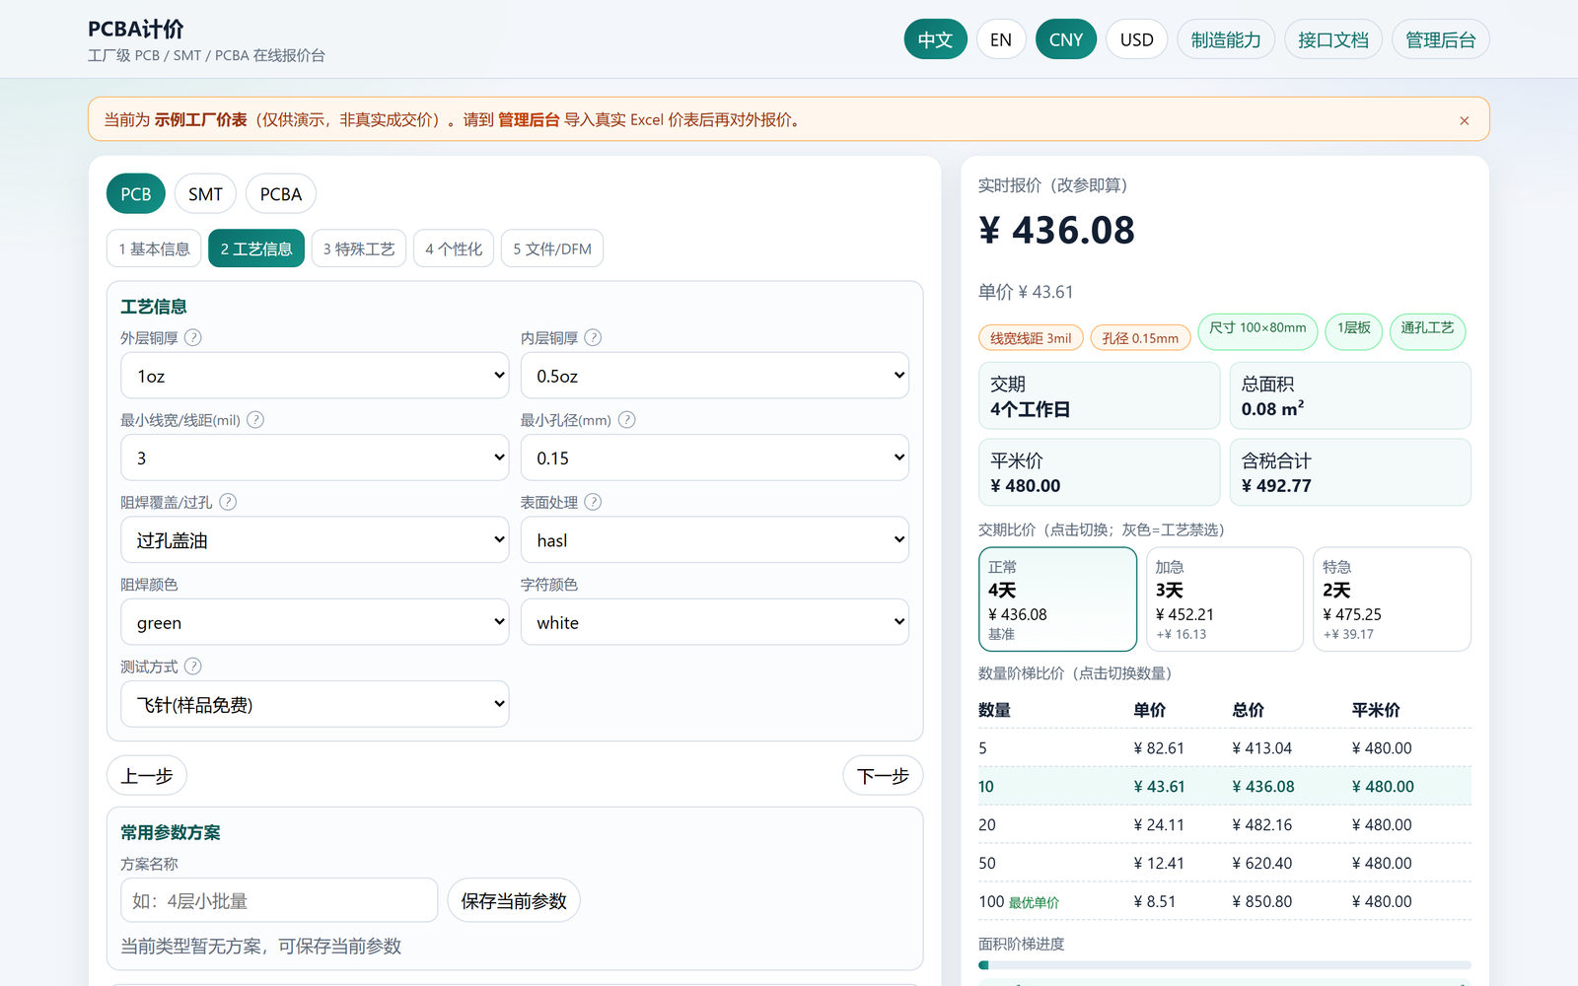Go to step 3 特殊工艺
The width and height of the screenshot is (1578, 986).
(x=359, y=248)
